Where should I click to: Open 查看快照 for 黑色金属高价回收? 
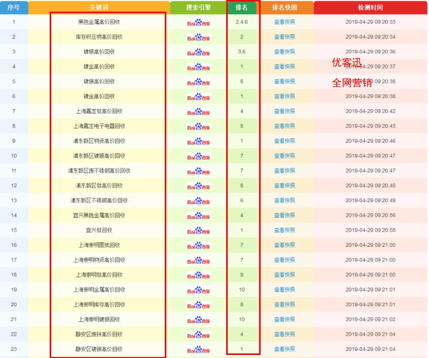pos(284,22)
